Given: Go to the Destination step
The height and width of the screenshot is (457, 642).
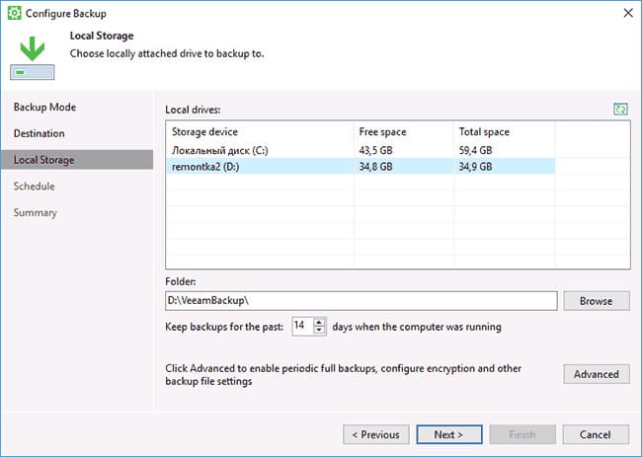Looking at the screenshot, I should click(x=39, y=133).
